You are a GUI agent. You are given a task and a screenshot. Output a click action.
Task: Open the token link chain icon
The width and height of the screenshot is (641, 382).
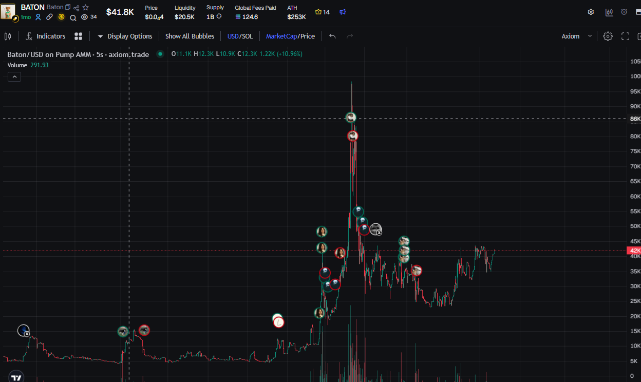coord(49,17)
